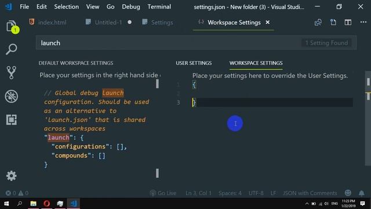This screenshot has width=371, height=209.
Task: Open the View menu
Action: coord(93,6)
